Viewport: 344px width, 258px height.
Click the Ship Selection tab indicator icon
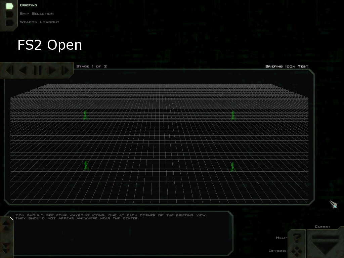10,14
